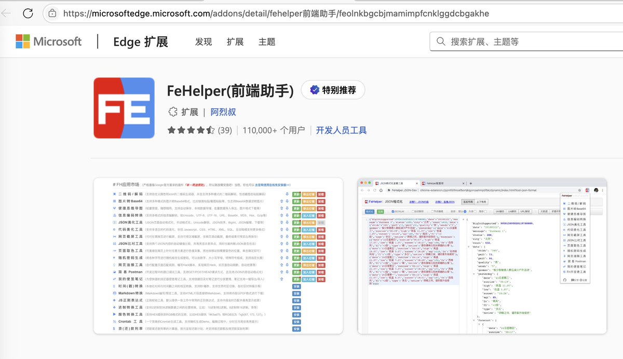
Task: Click the 搜索扩展、主题等 search field
Action: 526,42
